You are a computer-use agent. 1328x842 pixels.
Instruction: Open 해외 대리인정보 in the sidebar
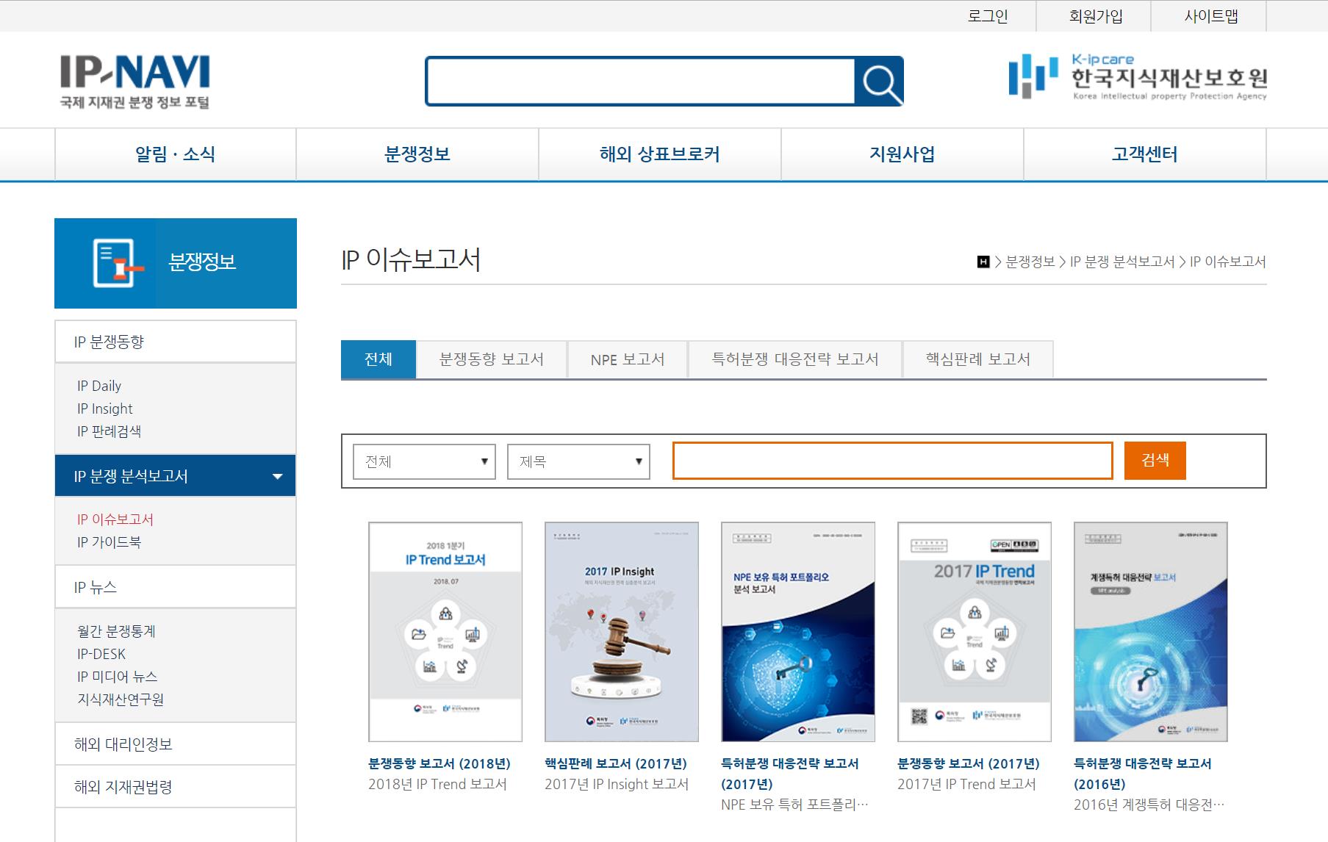(175, 744)
